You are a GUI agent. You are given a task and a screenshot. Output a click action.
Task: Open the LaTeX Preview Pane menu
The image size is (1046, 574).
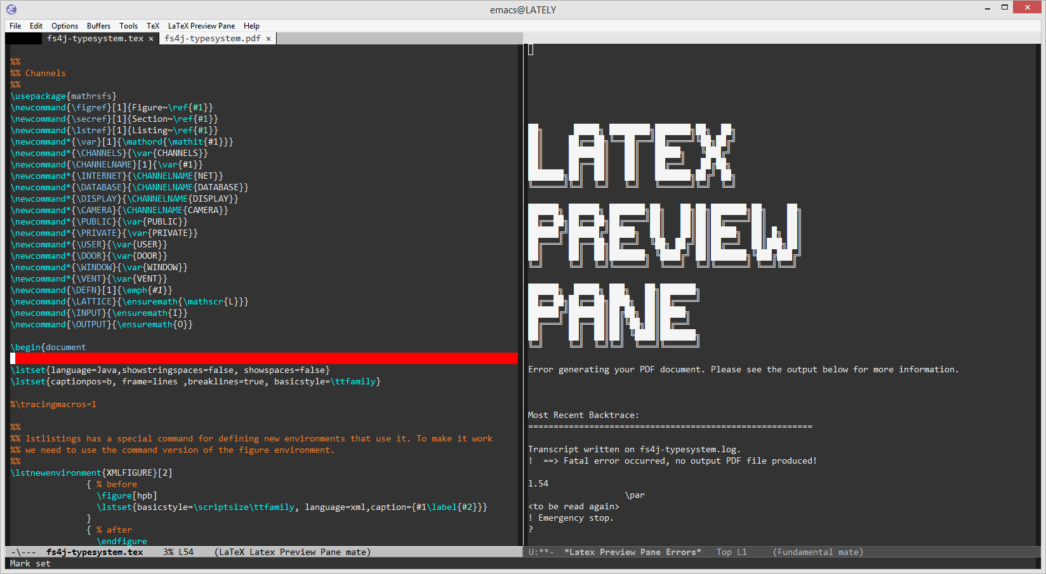click(x=201, y=26)
